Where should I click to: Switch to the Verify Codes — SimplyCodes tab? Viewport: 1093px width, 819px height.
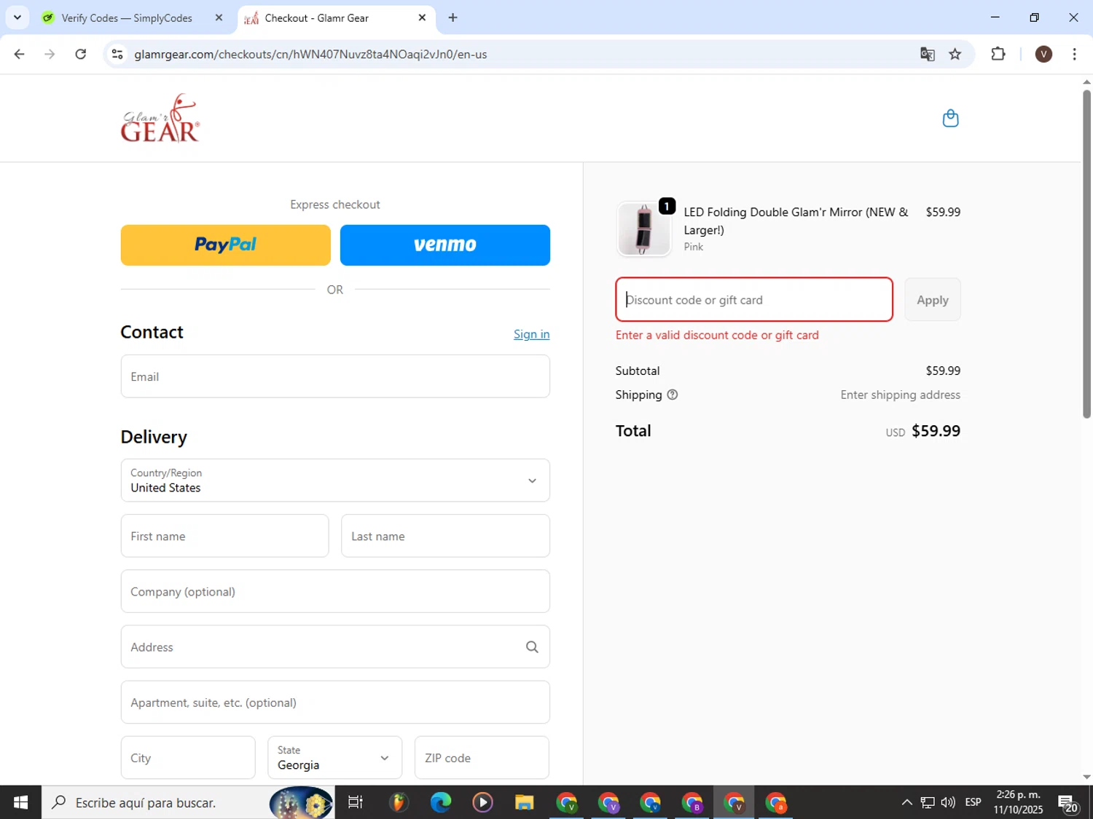(126, 17)
